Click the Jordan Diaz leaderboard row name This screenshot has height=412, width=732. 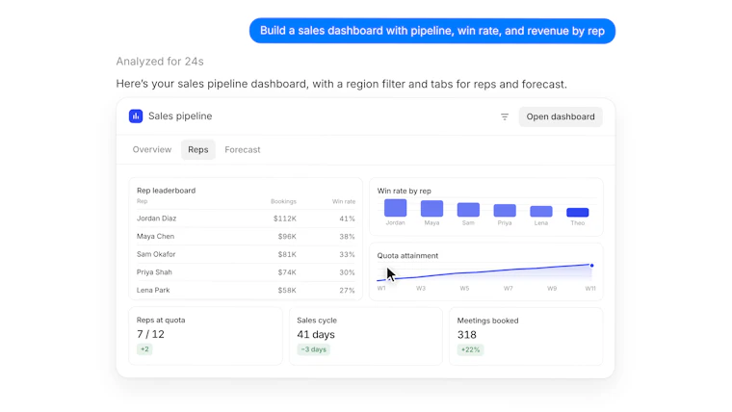156,219
